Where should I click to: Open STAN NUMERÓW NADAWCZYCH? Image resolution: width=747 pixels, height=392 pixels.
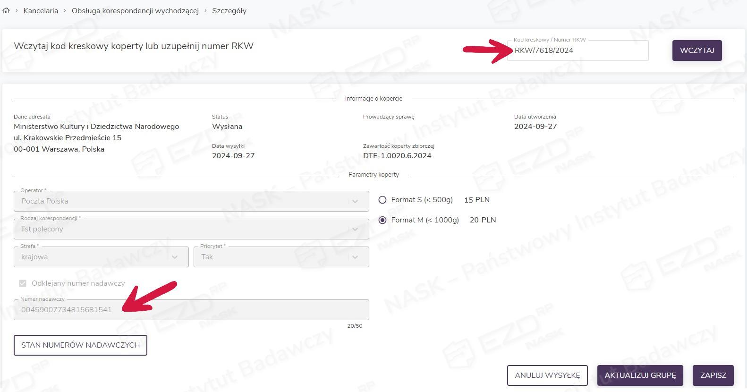tap(80, 345)
